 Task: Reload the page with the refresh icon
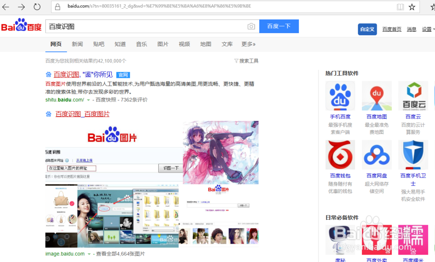(x=37, y=7)
